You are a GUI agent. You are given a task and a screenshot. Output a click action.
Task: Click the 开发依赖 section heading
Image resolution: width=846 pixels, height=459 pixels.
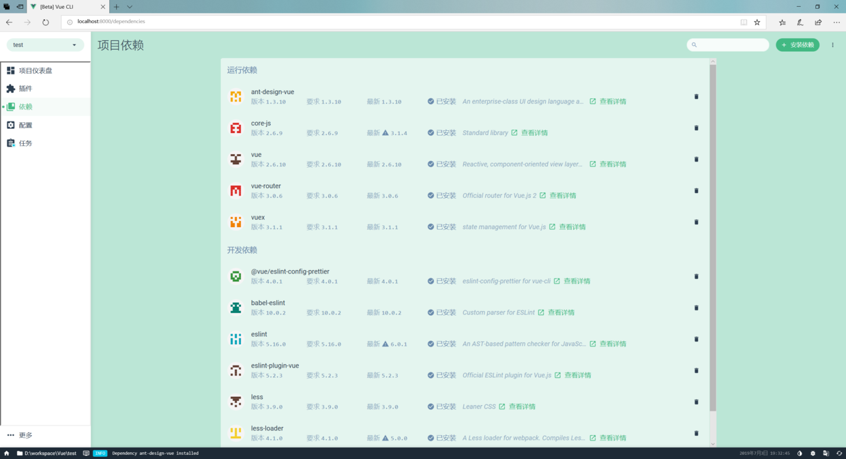(x=242, y=250)
